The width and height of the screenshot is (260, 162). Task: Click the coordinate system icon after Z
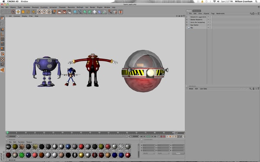[x=54, y=12]
